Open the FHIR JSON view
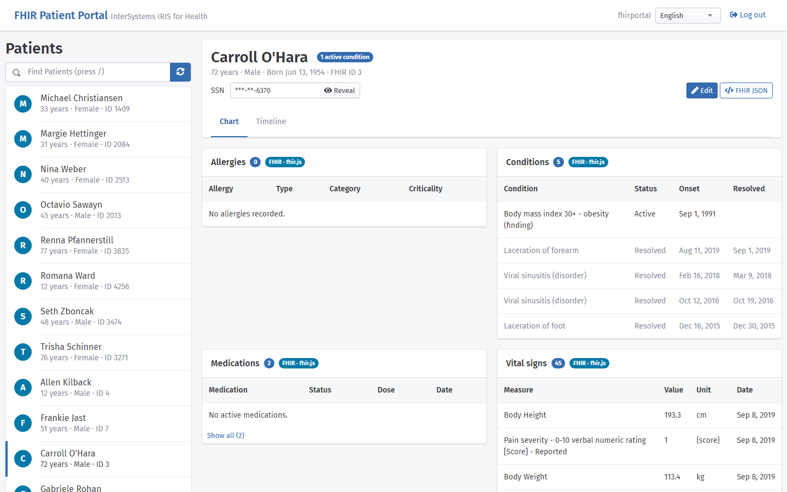Screen dimensions: 787x492 click(x=746, y=91)
